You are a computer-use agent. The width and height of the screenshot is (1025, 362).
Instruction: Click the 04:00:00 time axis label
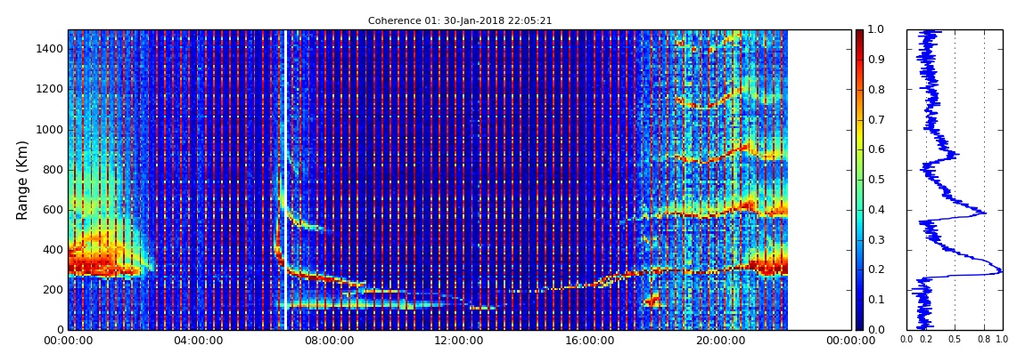[197, 340]
